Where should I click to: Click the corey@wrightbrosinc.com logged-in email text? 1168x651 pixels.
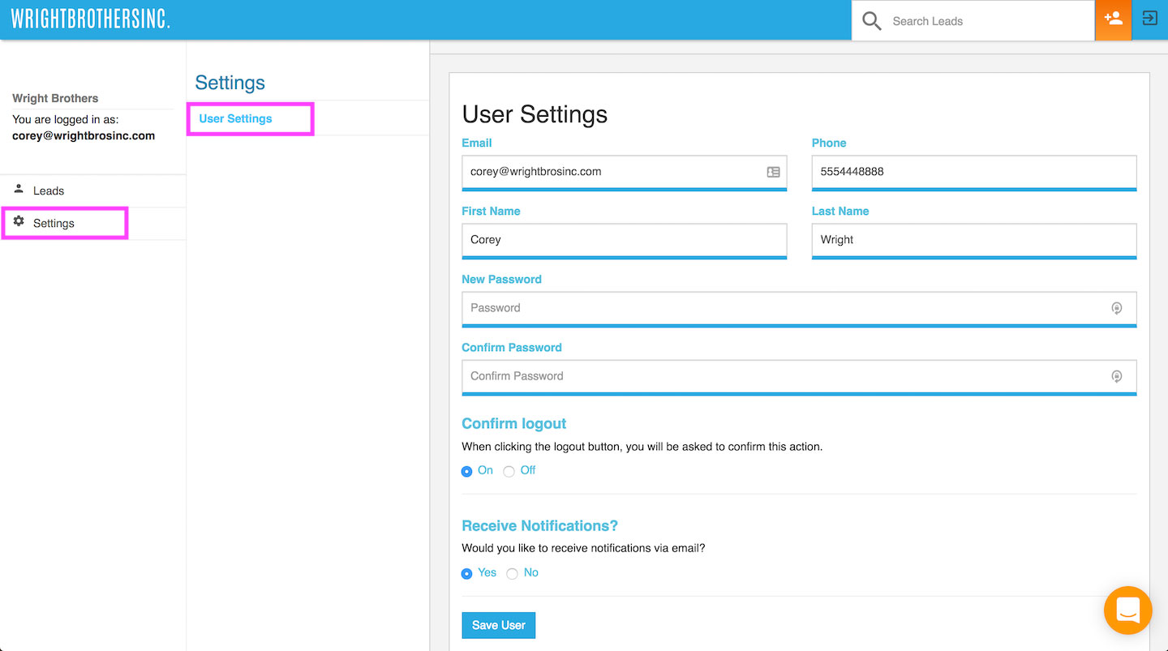tap(84, 135)
